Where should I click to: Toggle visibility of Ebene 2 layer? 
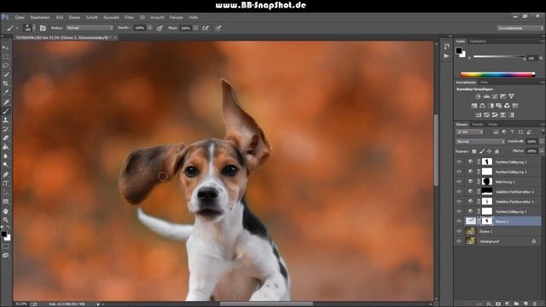pos(459,222)
